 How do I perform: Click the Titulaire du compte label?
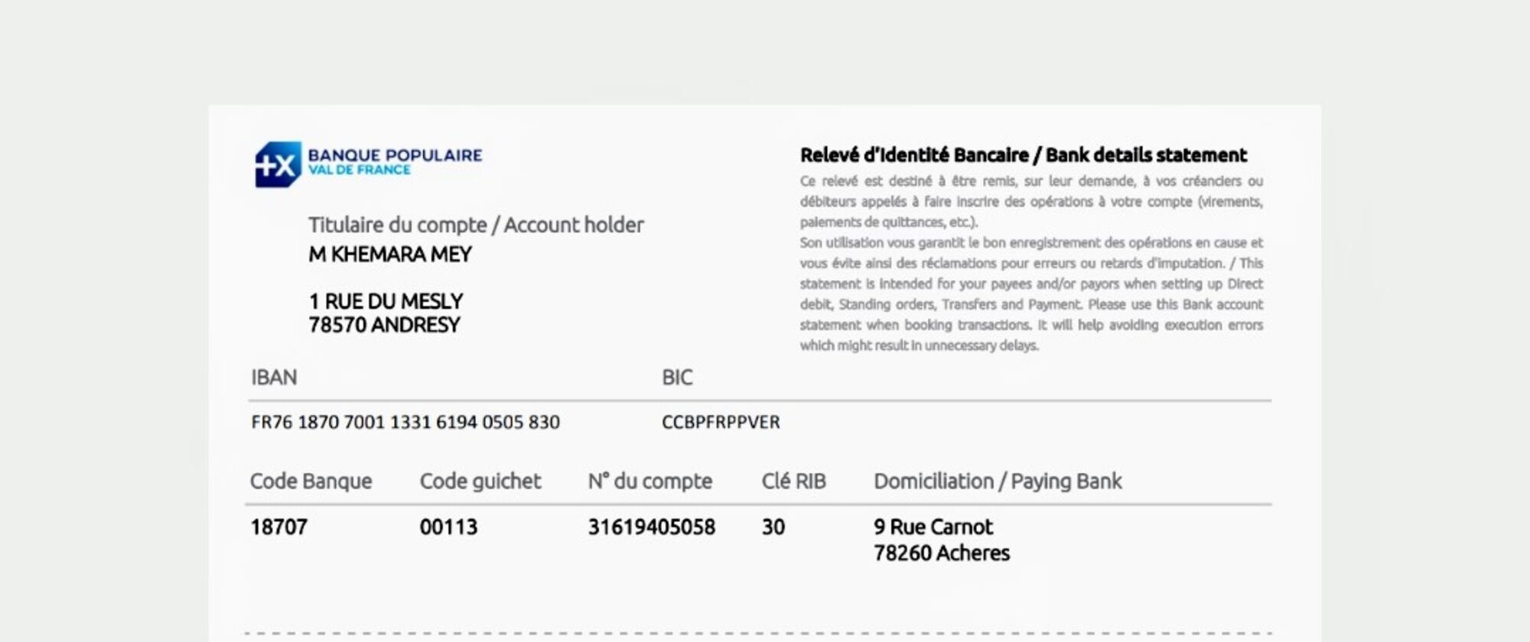tap(475, 225)
